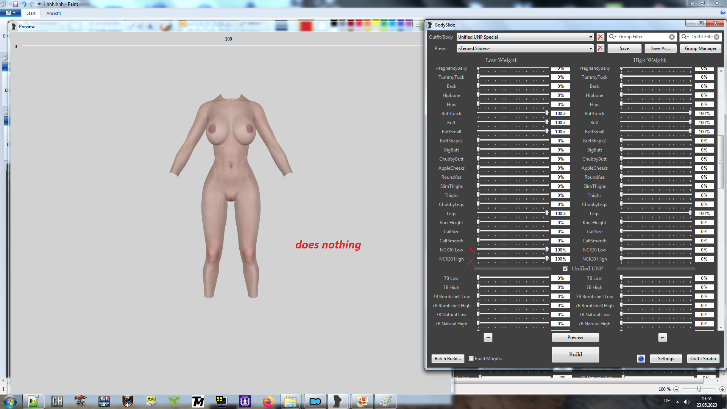
Task: Clear the Outfit/Body selection with red X
Action: tap(600, 37)
